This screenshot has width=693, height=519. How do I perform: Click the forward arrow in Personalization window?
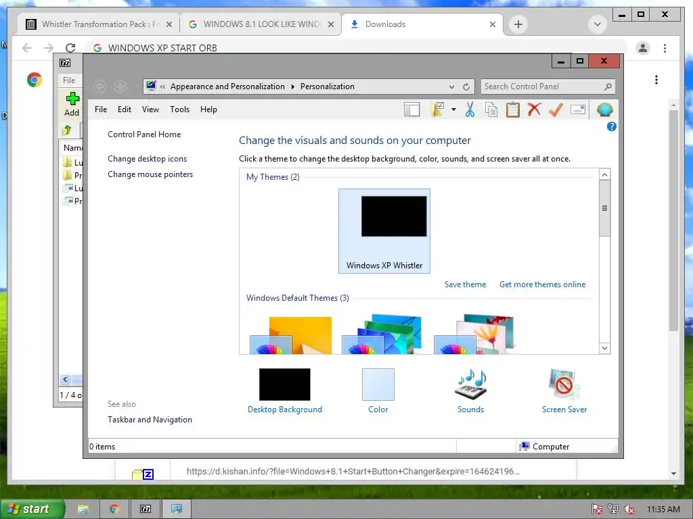click(x=120, y=86)
